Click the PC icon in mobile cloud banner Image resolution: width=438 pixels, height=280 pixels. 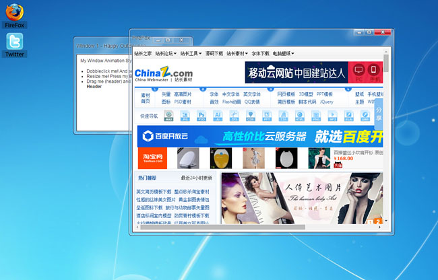358,69
